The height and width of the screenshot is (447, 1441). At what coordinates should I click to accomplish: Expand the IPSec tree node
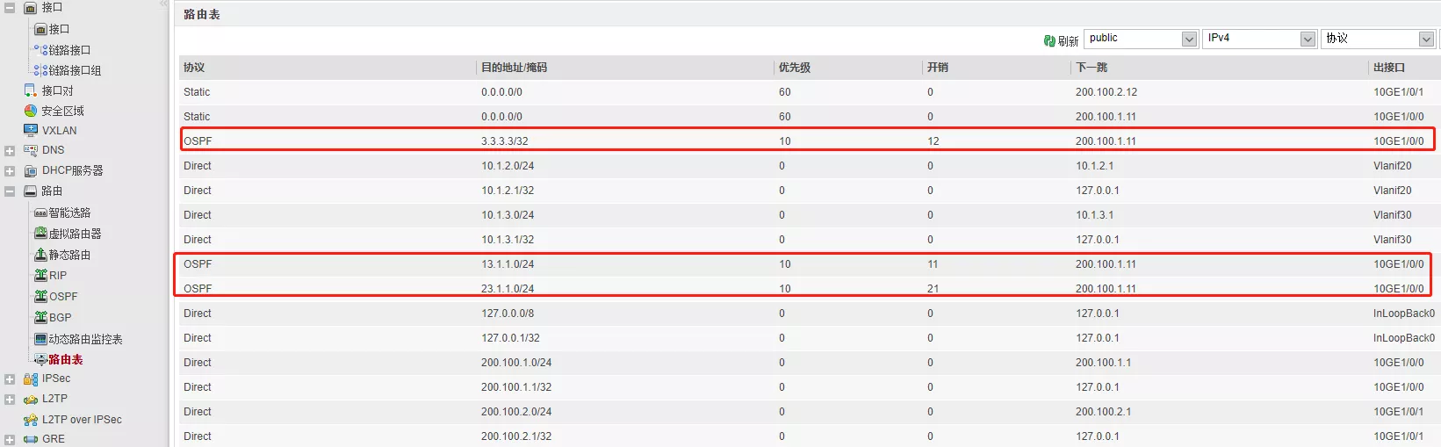pos(10,379)
